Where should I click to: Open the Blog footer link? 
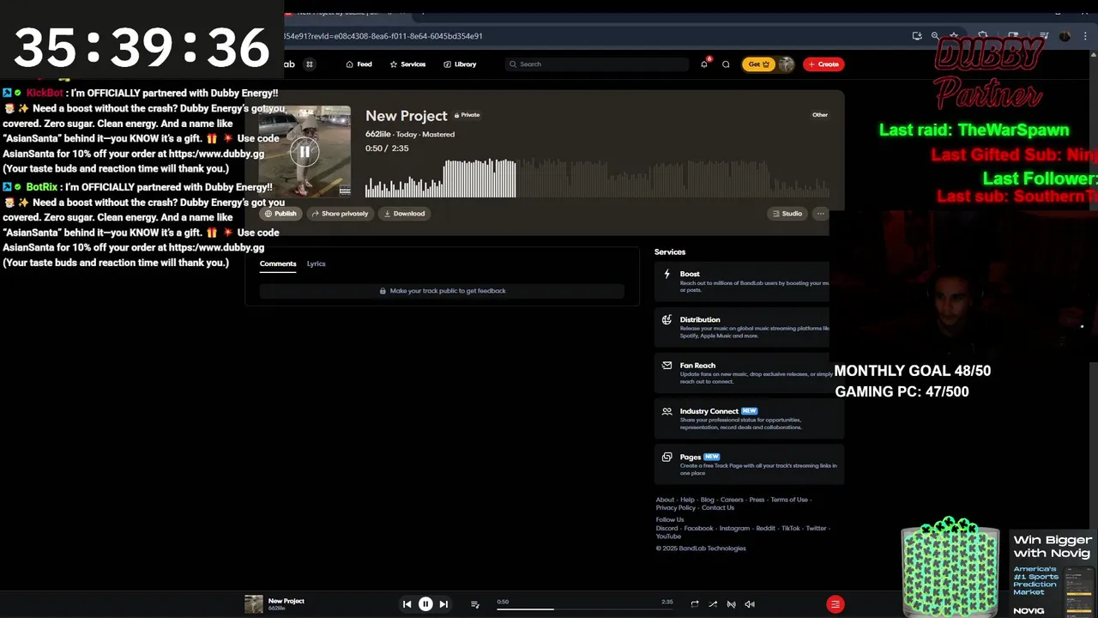point(707,500)
